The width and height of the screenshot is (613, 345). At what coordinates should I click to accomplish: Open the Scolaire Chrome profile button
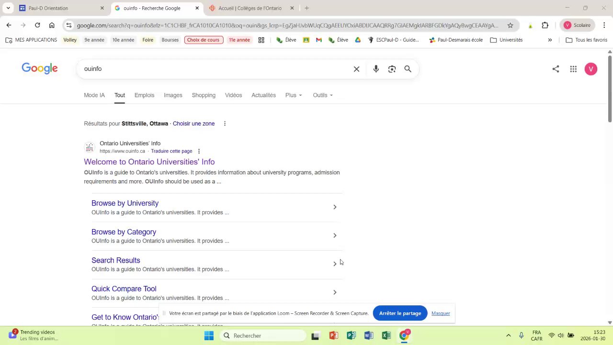578,25
